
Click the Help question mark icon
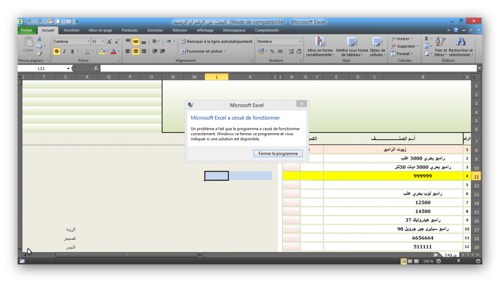[455, 30]
